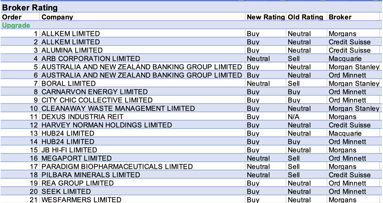Select the N/A old rating cell

pos(294,117)
